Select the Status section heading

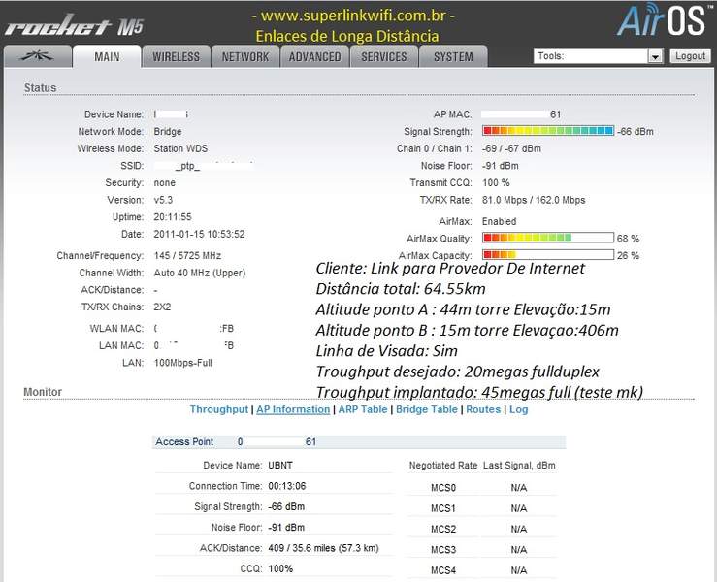pyautogui.click(x=40, y=87)
